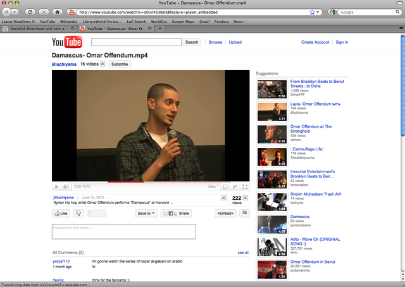405x287 pixels.
Task: Click see all comments link
Action: (243, 253)
